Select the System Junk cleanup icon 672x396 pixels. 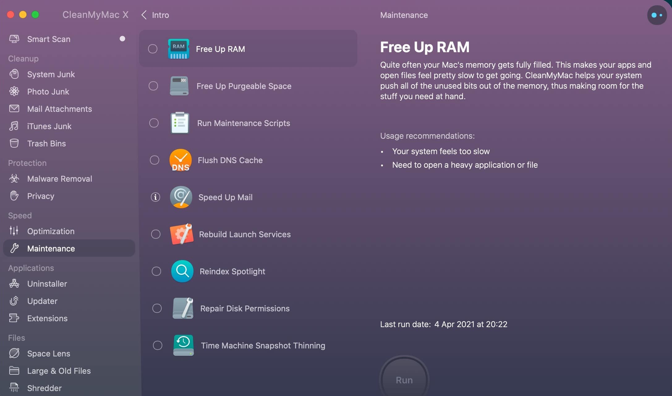tap(14, 74)
